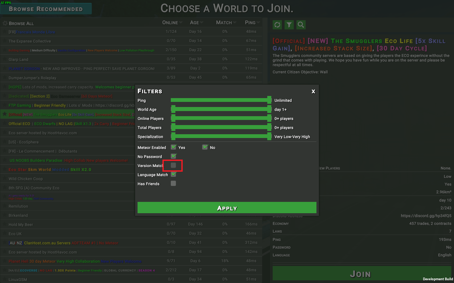Viewport: 454px width, 283px height.
Task: Select the US EcoSphere server
Action: click(x=68, y=142)
